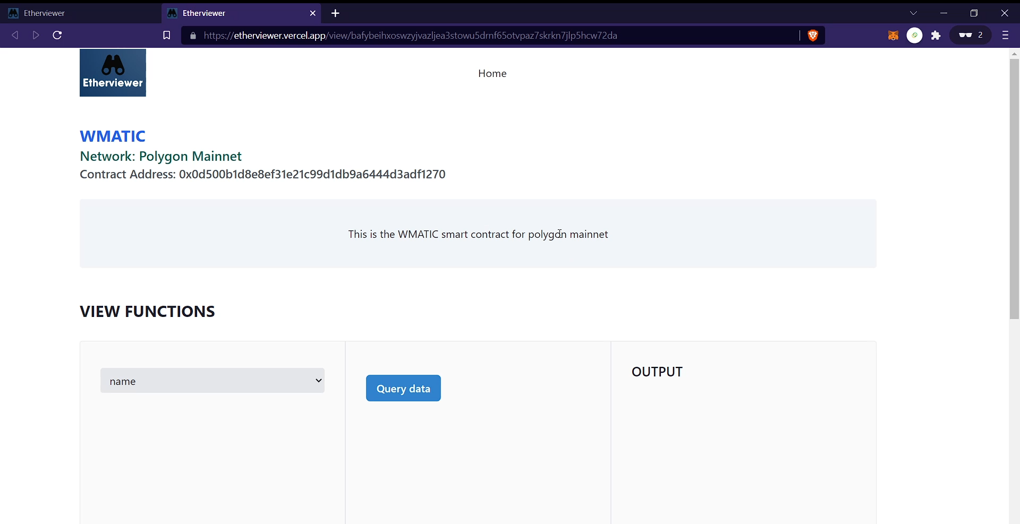Viewport: 1020px width, 524px height.
Task: Restore down the browser window
Action: point(974,13)
